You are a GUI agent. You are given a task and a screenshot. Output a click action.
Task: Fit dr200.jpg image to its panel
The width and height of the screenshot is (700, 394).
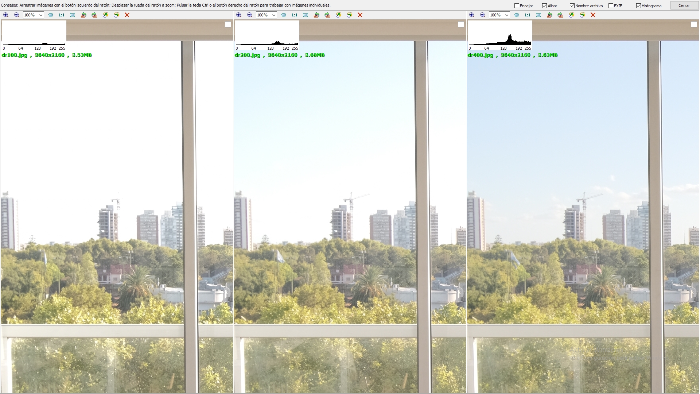pyautogui.click(x=284, y=15)
